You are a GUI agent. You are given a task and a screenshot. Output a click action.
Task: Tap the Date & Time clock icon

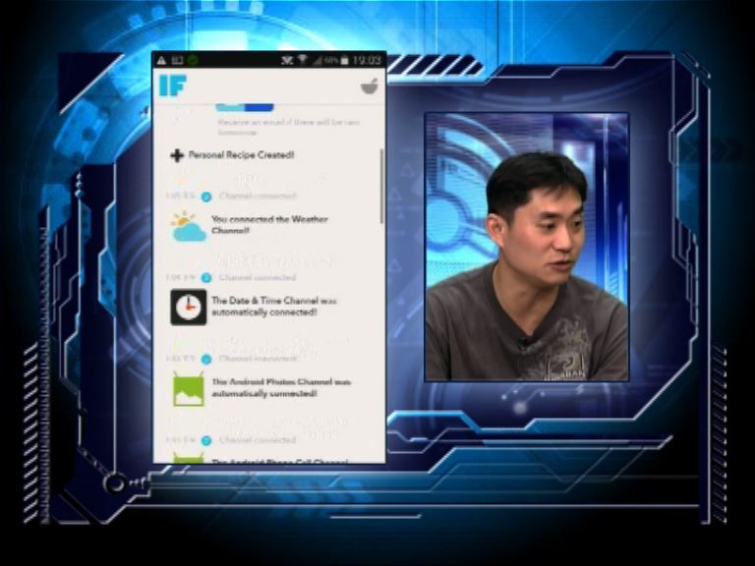(x=189, y=307)
